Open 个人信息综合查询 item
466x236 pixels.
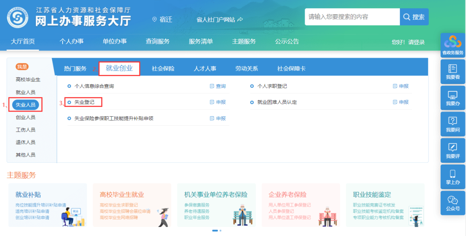tap(94, 86)
